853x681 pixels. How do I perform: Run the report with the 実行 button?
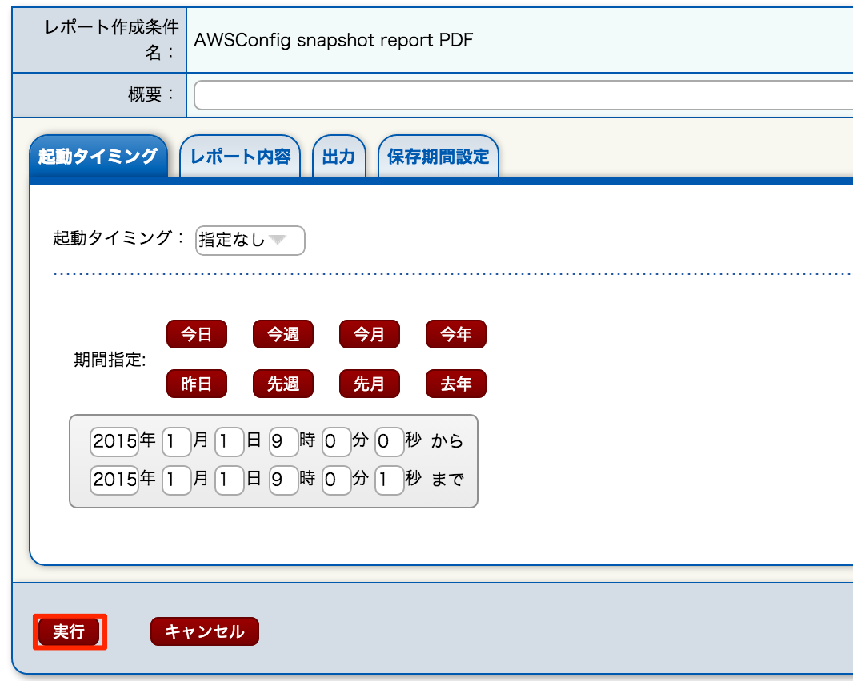click(x=70, y=631)
